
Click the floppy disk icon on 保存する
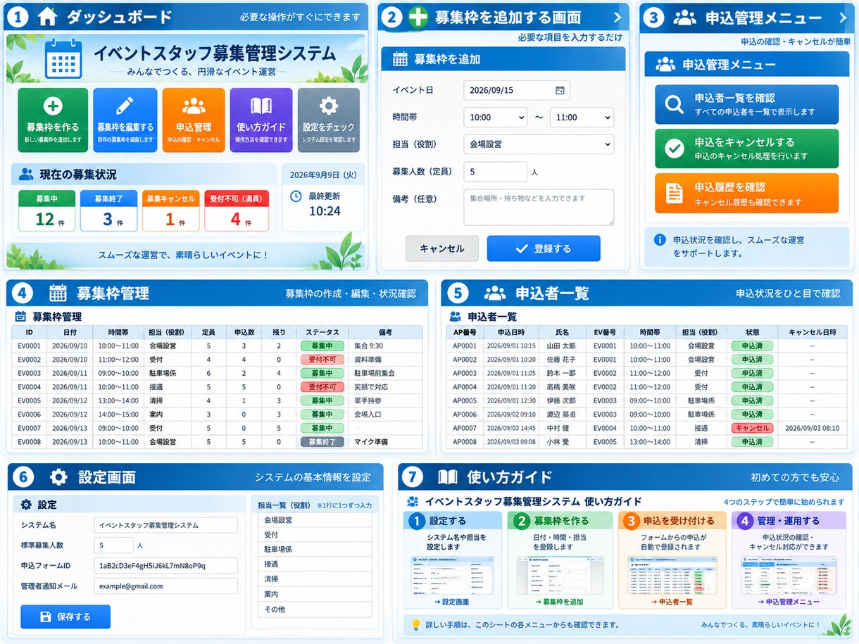[x=46, y=617]
